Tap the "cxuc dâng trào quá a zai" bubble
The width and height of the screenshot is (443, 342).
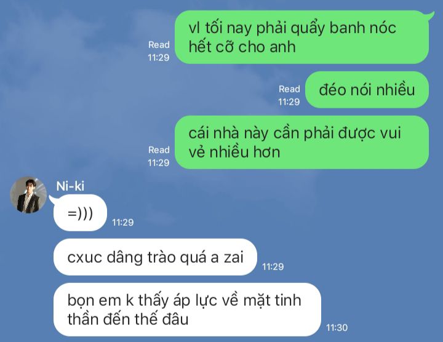pos(156,257)
